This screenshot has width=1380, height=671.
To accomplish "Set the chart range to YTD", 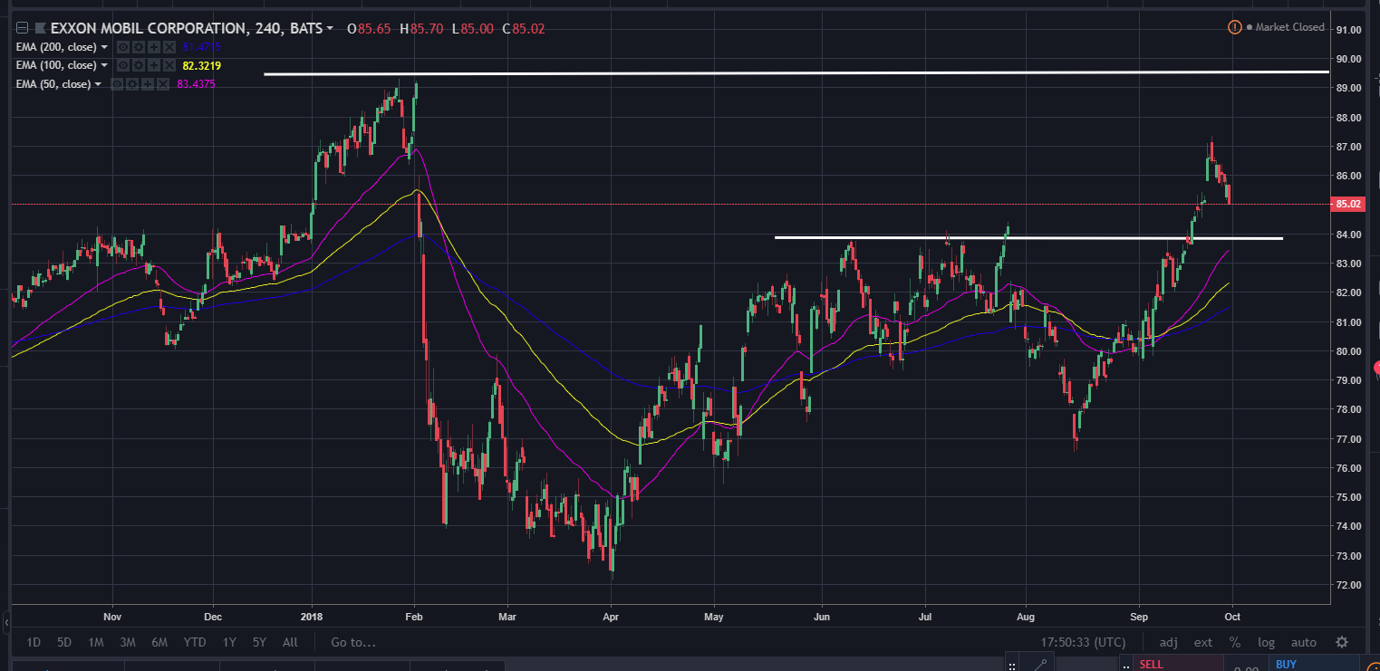I will tap(194, 643).
